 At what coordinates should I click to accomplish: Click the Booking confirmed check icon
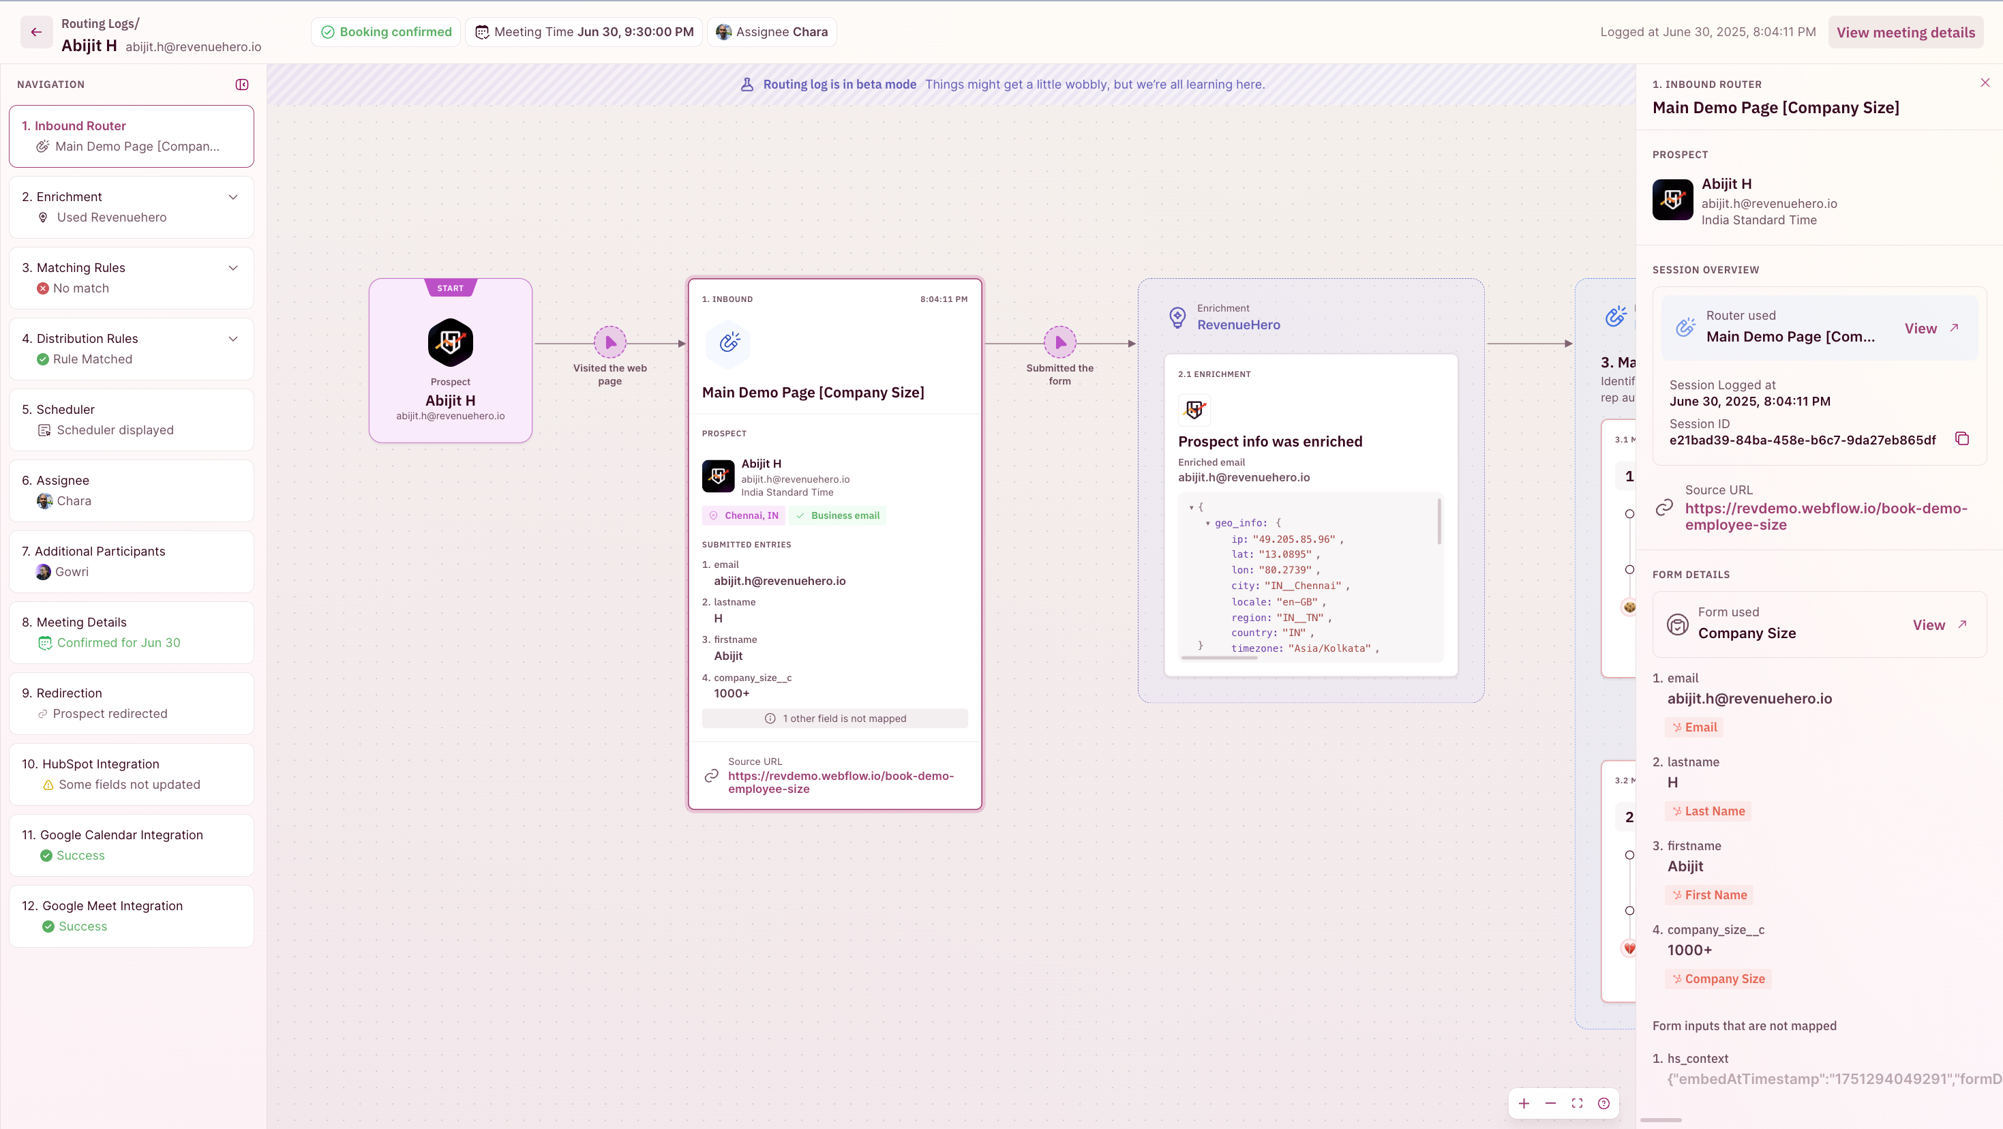(327, 32)
